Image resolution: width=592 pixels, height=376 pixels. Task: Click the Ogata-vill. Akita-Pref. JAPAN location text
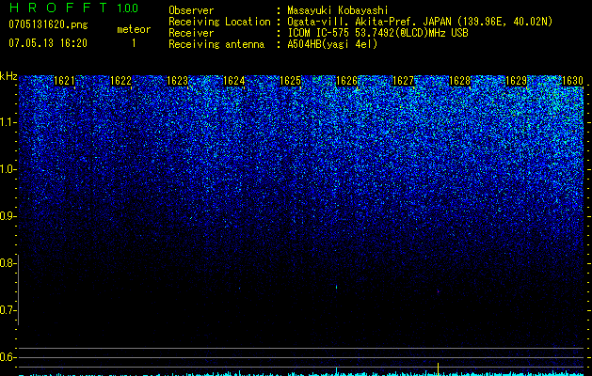370,22
